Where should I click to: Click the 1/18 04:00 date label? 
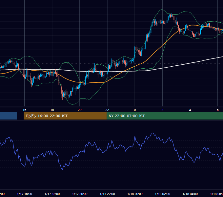click(190, 194)
